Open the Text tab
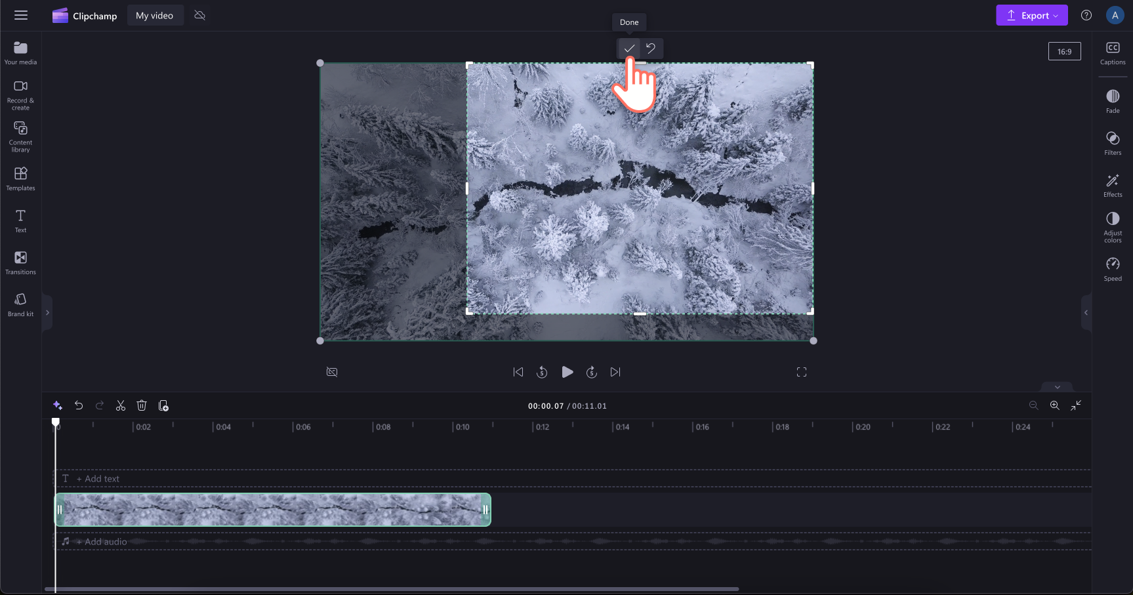 coord(21,221)
